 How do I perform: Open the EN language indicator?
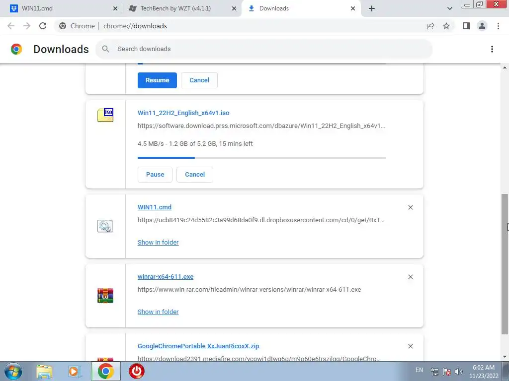(419, 370)
